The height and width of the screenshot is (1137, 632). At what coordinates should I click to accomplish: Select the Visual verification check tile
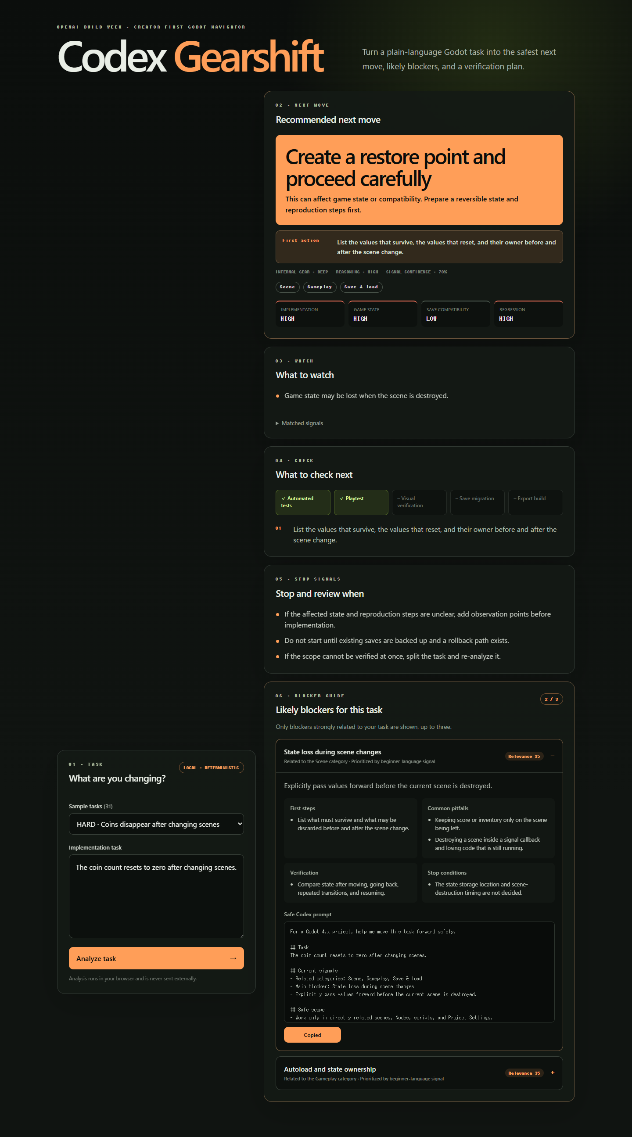pos(419,502)
